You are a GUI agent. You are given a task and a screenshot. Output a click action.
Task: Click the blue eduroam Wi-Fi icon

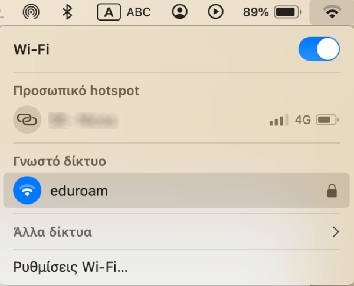[x=27, y=190]
